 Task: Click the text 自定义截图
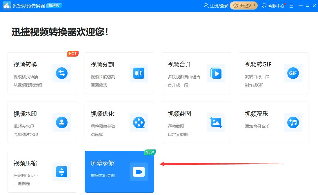pos(178,134)
